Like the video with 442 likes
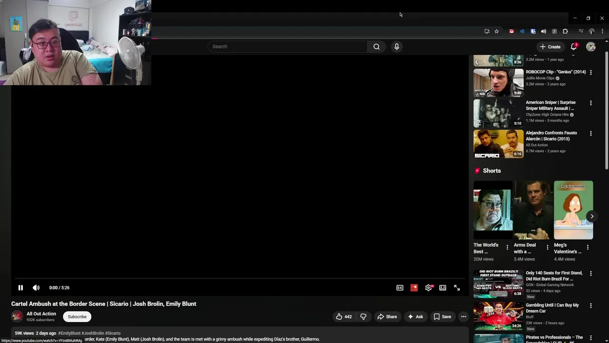Viewport: 609px width, 343px height. [x=344, y=317]
